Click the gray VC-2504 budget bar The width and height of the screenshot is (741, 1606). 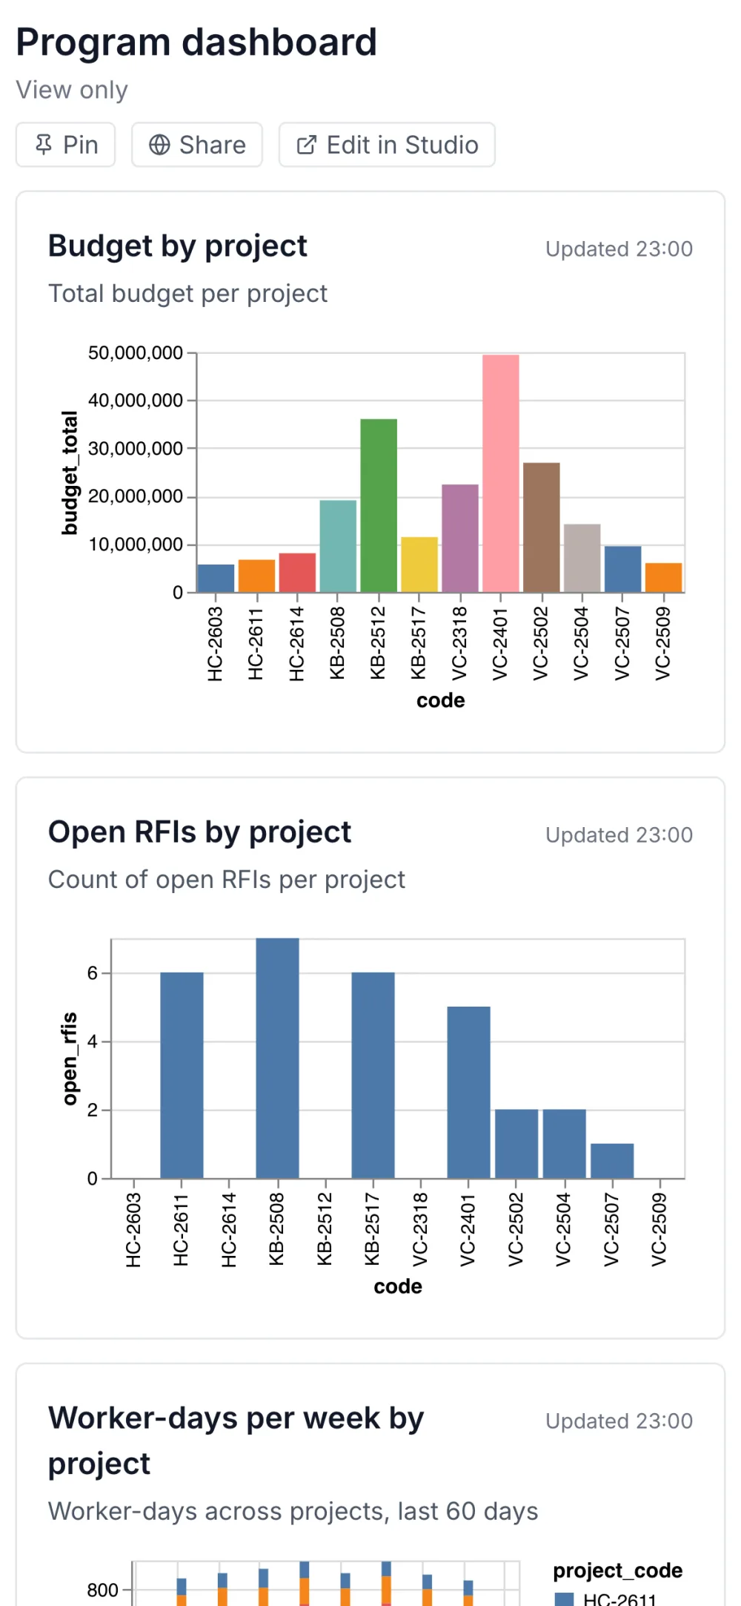582,558
